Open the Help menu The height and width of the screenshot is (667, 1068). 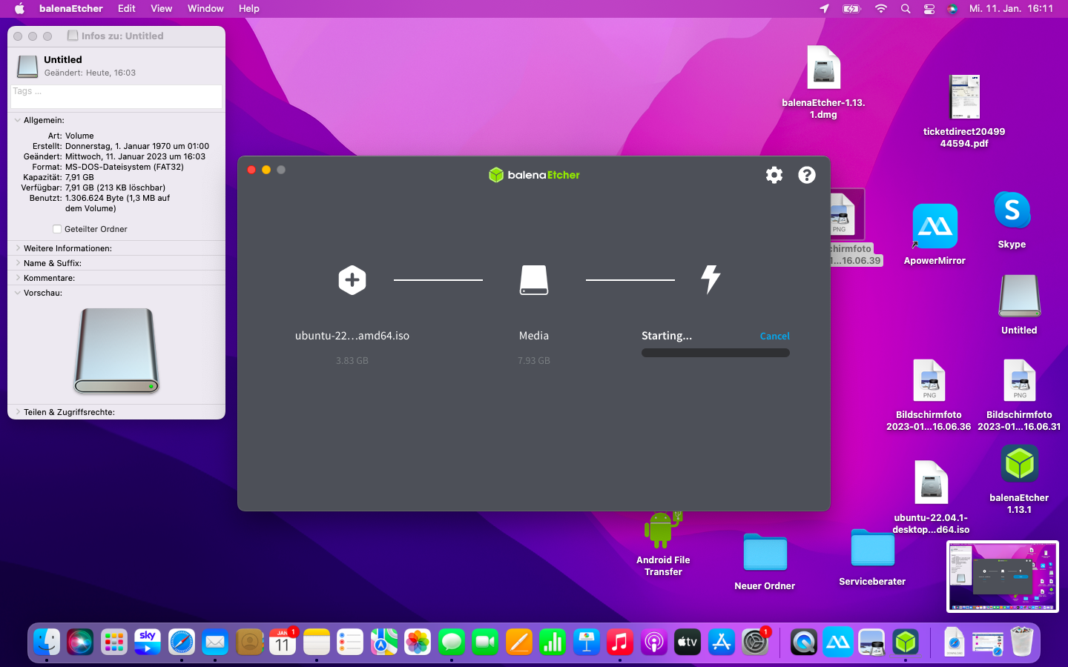[249, 9]
